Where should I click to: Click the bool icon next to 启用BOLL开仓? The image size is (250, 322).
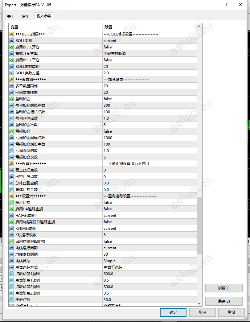tap(12, 47)
